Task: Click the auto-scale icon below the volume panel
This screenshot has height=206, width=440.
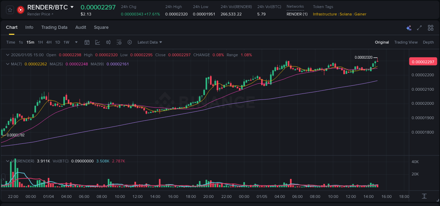Action: click(x=423, y=197)
